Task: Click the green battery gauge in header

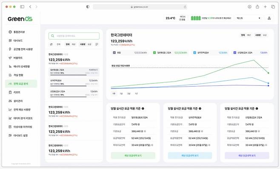Action: 196,18
